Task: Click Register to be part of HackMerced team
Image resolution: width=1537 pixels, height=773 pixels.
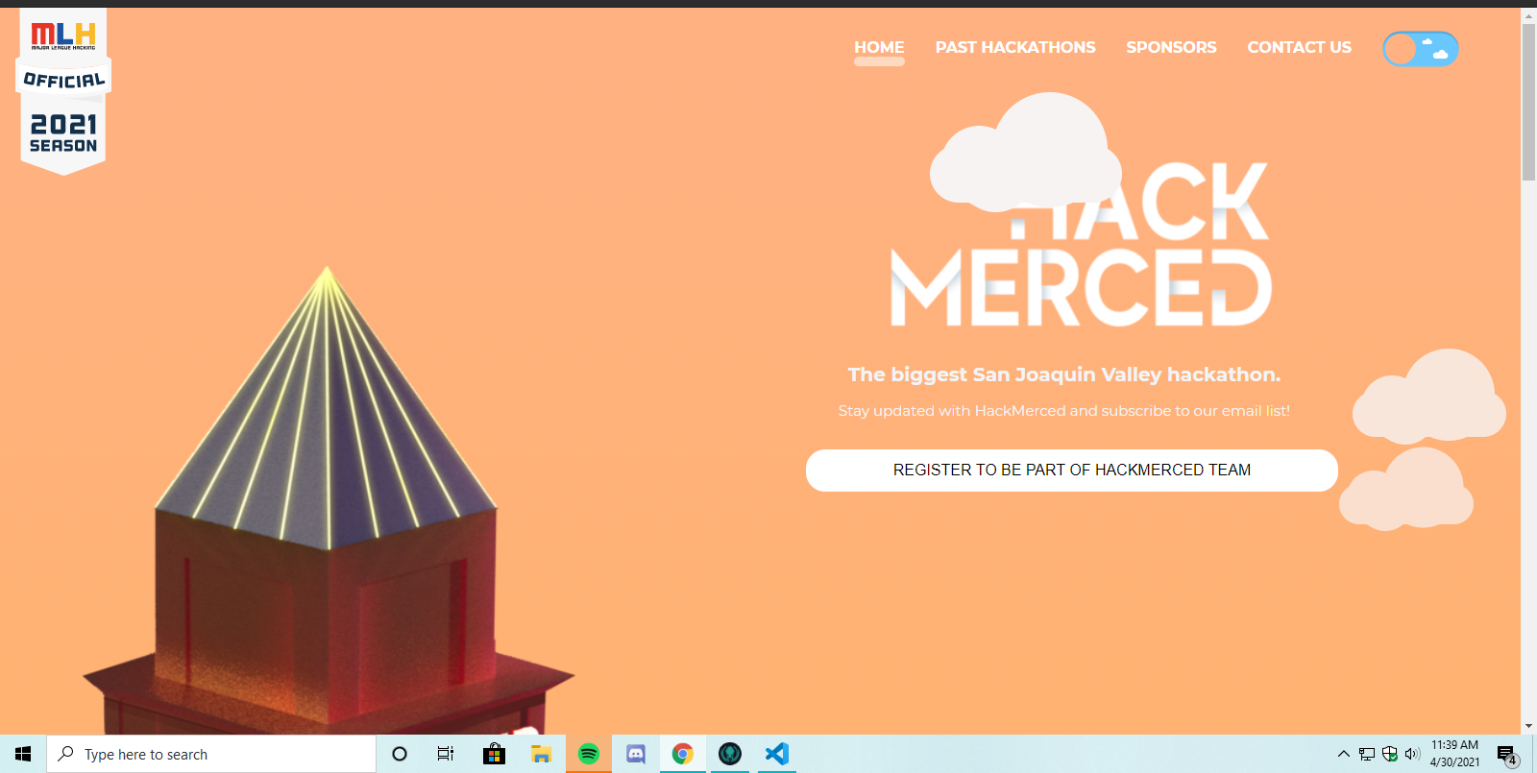Action: click(1072, 471)
